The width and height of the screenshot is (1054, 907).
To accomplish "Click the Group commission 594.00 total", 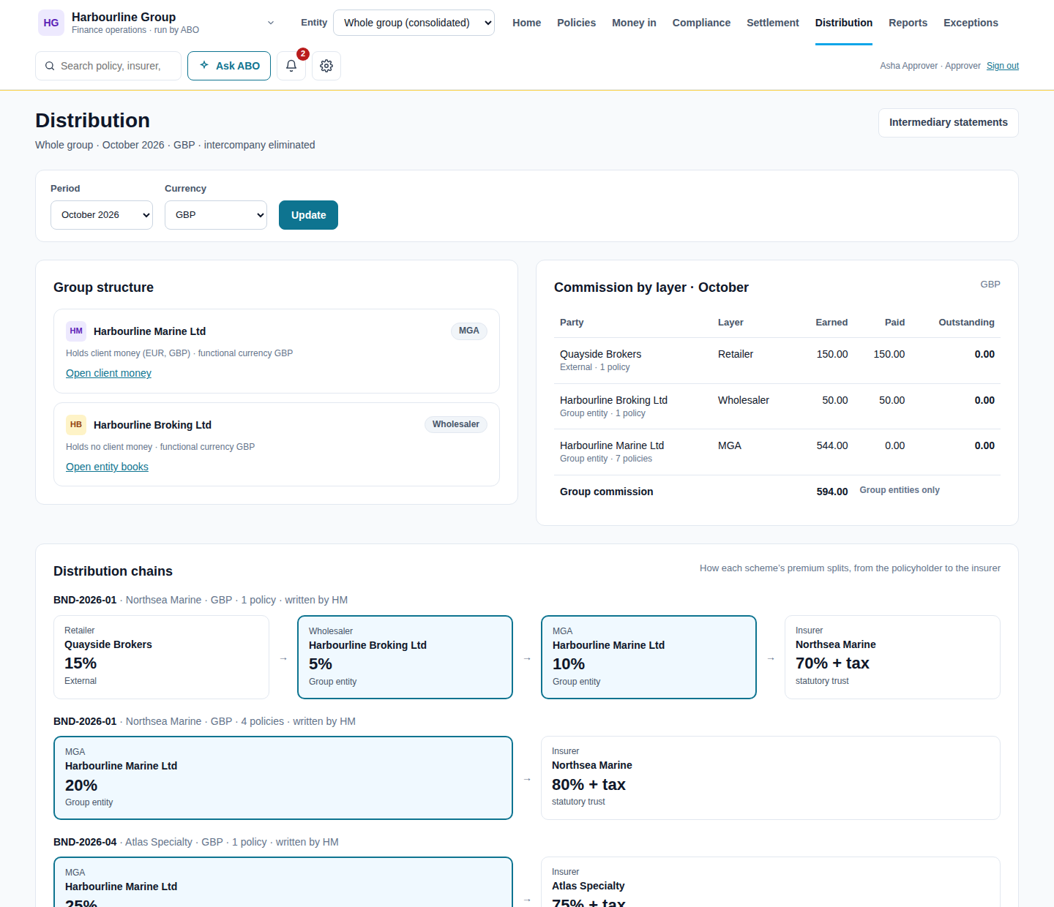I will pyautogui.click(x=832, y=492).
